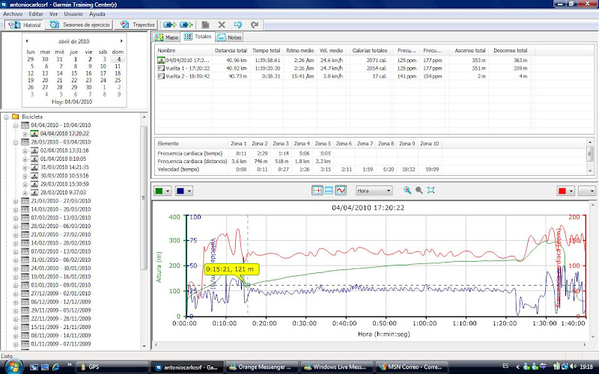Click the red color swatch
Viewport: 599px width, 374px height.
click(x=562, y=191)
